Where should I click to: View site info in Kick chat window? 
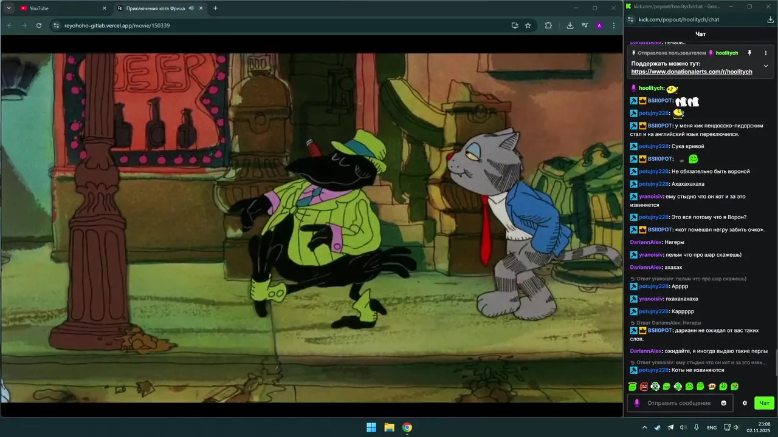pos(630,19)
